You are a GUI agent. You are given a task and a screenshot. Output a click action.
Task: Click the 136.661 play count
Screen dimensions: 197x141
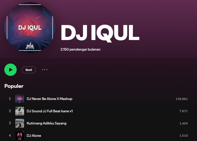[x=182, y=99]
